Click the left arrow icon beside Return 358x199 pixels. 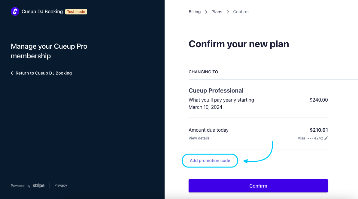(13, 73)
